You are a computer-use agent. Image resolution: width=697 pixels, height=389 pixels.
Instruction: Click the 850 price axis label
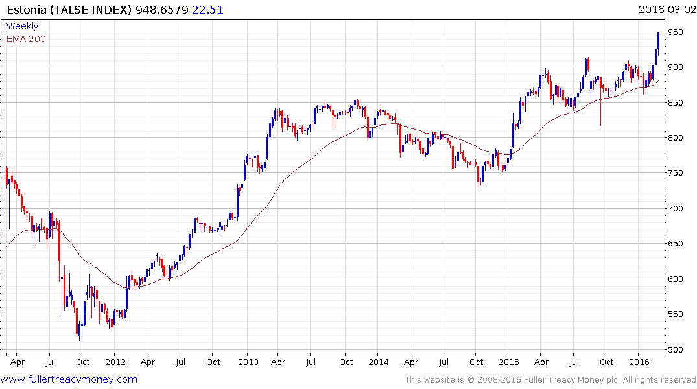click(x=675, y=102)
